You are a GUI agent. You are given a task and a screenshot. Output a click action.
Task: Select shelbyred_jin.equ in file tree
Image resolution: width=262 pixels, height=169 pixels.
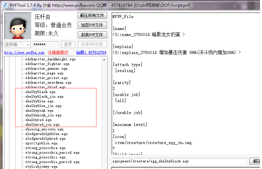[x=42, y=124]
